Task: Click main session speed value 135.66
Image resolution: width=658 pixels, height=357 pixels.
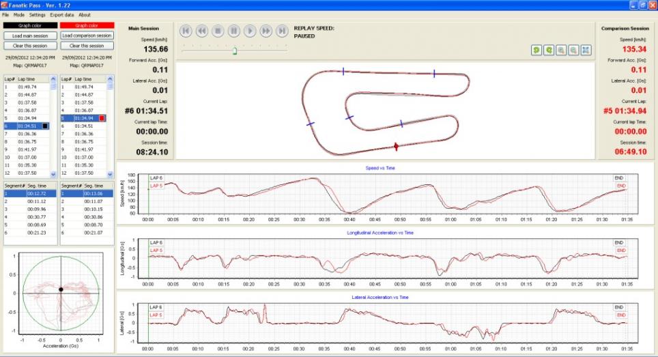Action: [x=156, y=49]
